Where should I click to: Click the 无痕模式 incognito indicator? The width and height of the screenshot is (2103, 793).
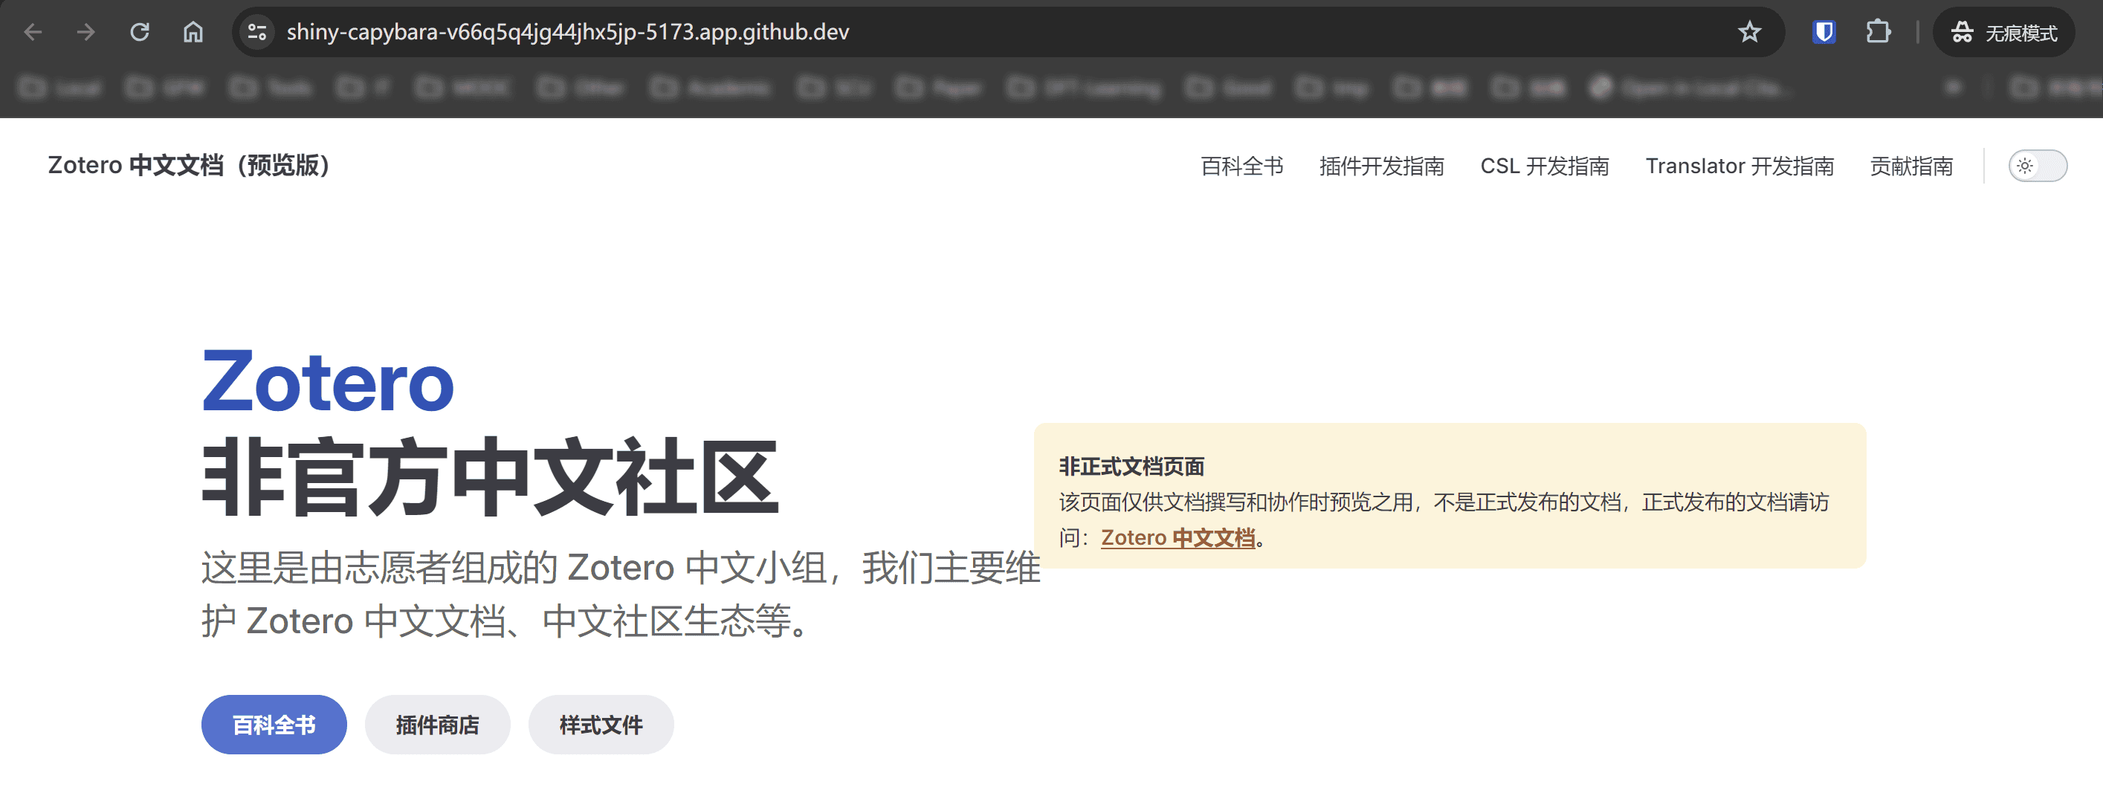point(2004,33)
